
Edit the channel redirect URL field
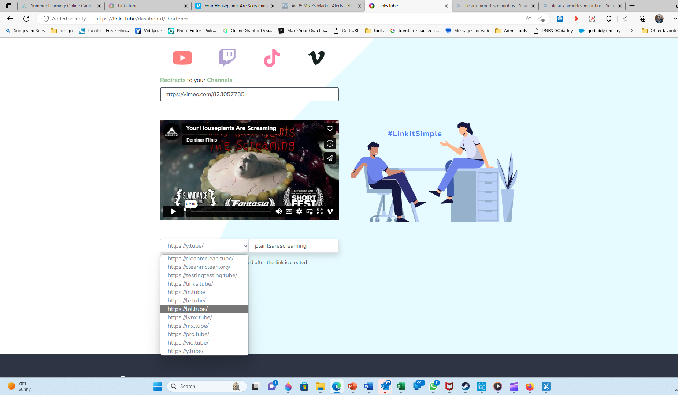[249, 94]
